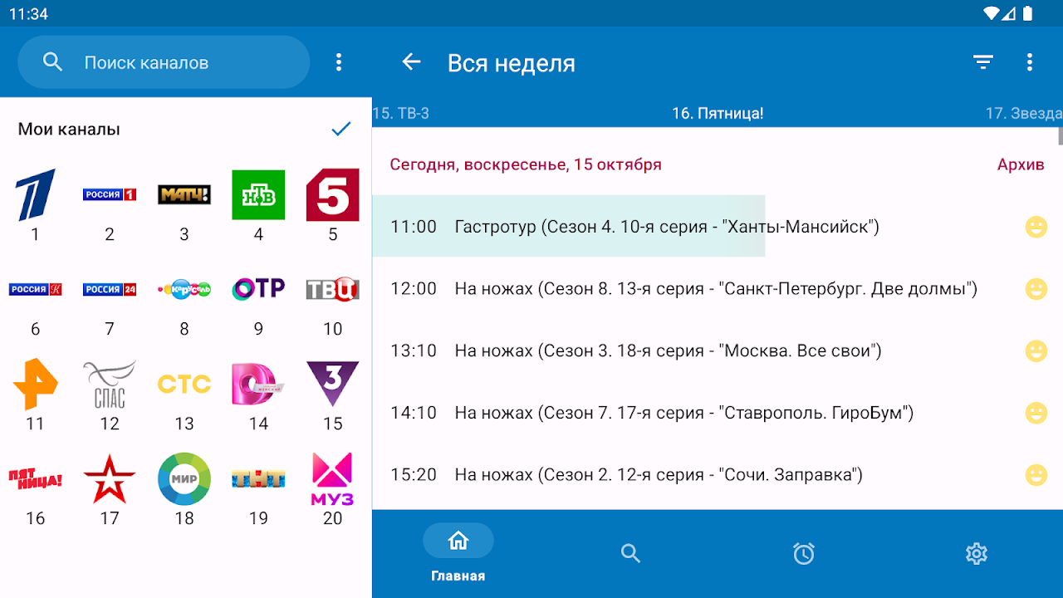Select the 16. Пятница! tab

coord(718,114)
